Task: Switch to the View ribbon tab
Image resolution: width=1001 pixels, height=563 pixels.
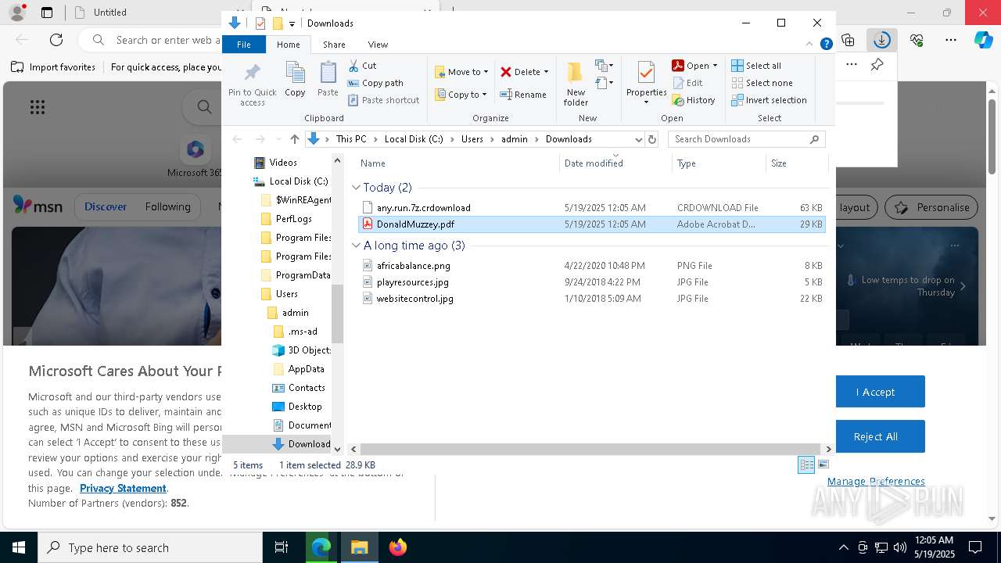Action: [378, 45]
